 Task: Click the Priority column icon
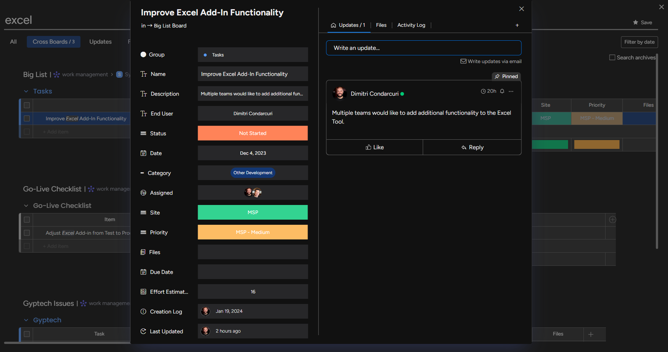(143, 232)
